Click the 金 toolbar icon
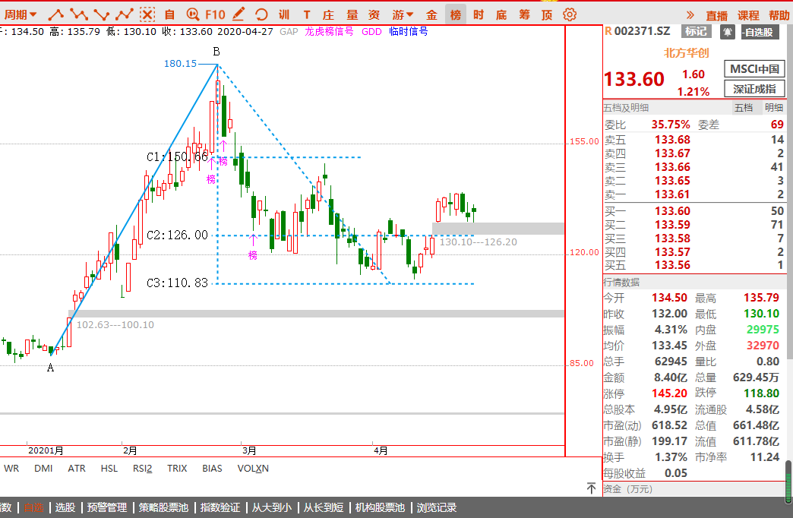Image resolution: width=793 pixels, height=518 pixels. pyautogui.click(x=431, y=14)
